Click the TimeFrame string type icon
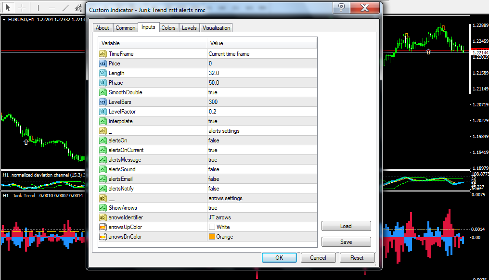This screenshot has height=280, width=489. point(103,53)
